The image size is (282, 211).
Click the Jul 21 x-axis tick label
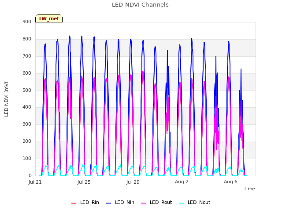coord(35,182)
